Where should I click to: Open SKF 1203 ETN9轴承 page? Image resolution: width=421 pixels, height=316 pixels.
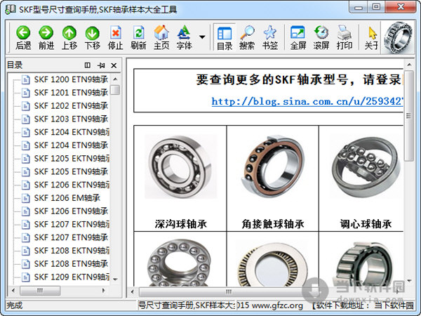[x=71, y=119]
